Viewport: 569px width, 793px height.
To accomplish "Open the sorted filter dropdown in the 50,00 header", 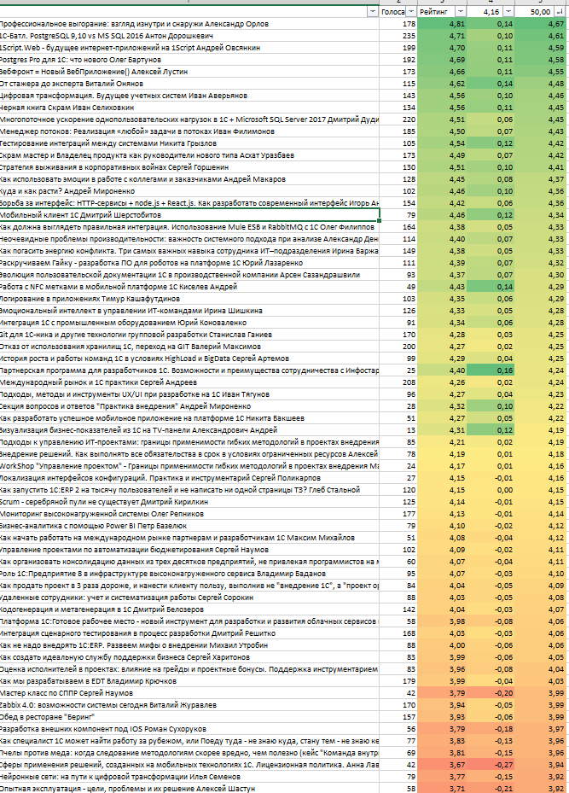I will pos(560,12).
